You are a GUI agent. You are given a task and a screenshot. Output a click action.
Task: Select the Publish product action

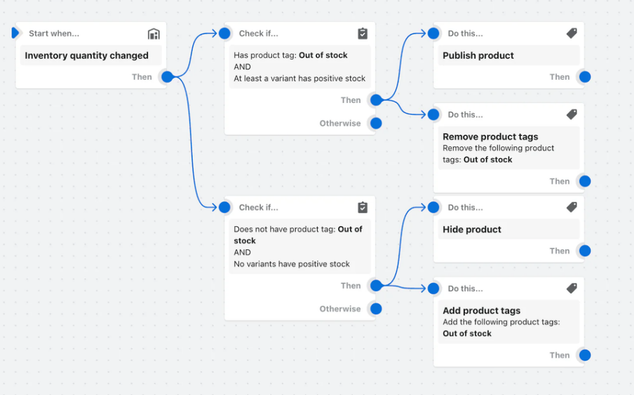pos(508,55)
